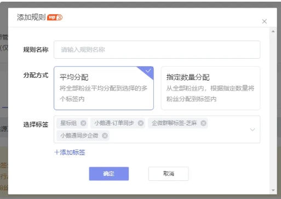This screenshot has height=199, width=281.
Task: Select the 指定数量分配 option card
Action: pyautogui.click(x=210, y=88)
